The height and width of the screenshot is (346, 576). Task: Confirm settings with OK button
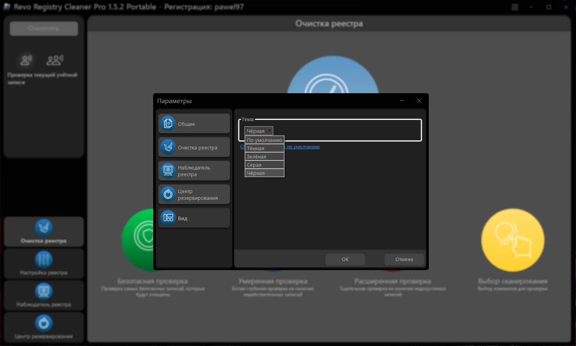pyautogui.click(x=345, y=259)
